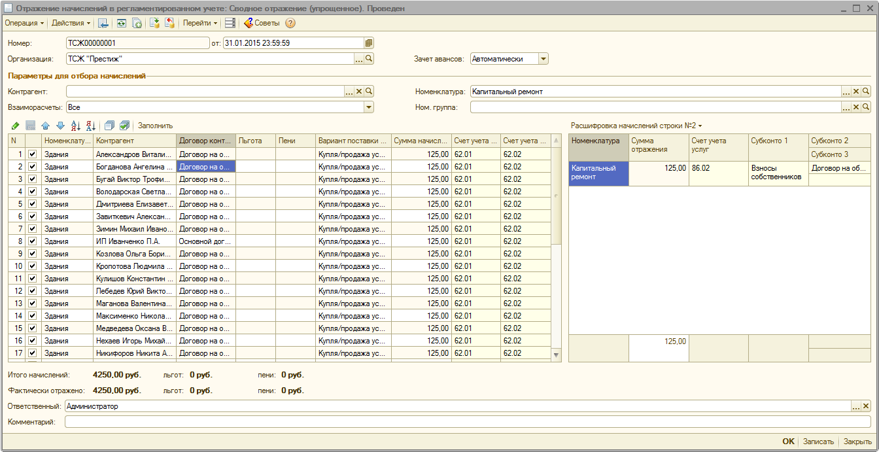Click the copy document icon with green plus

[x=137, y=23]
